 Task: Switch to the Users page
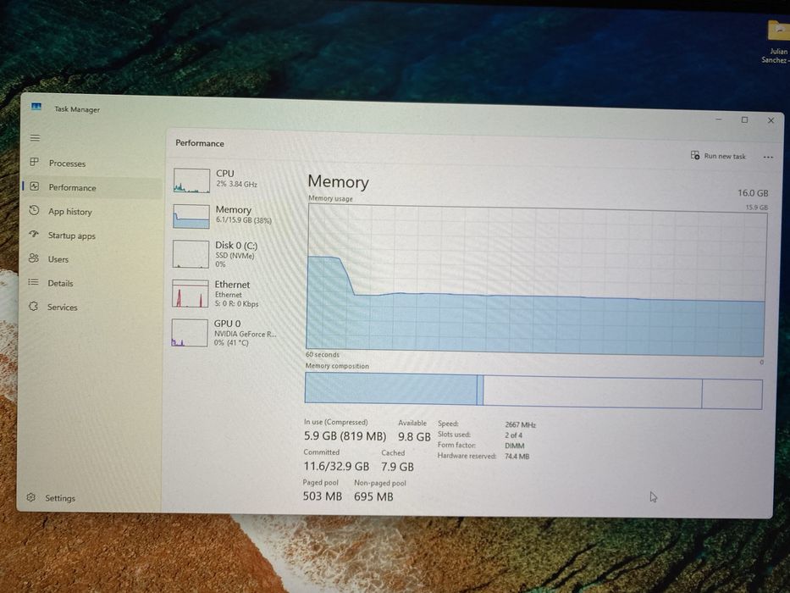coord(58,259)
